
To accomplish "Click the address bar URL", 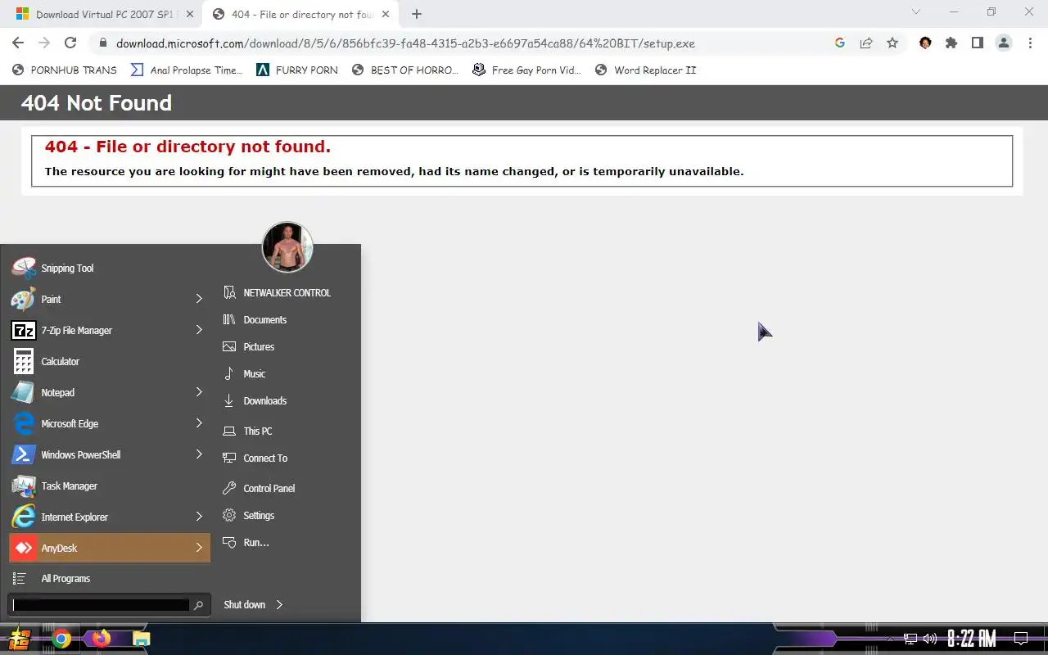I will click(x=405, y=43).
